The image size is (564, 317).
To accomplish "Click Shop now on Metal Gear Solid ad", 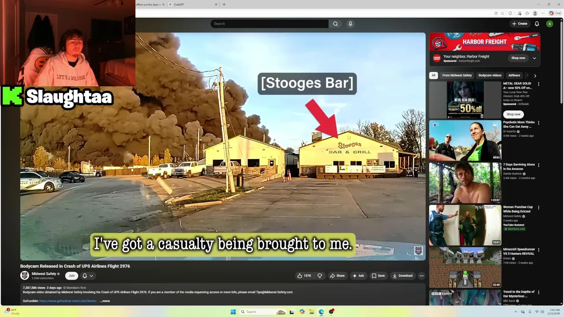I will 513,114.
